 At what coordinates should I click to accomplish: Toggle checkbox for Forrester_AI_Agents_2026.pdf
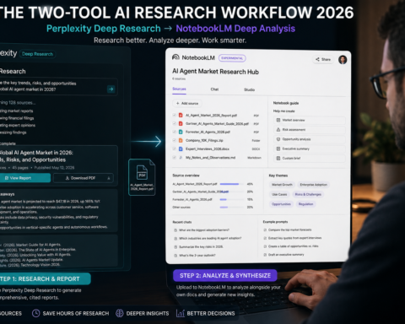click(x=174, y=132)
